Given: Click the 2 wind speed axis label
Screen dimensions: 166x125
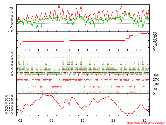Looking at the screenshot, I should click(x=12, y=72).
